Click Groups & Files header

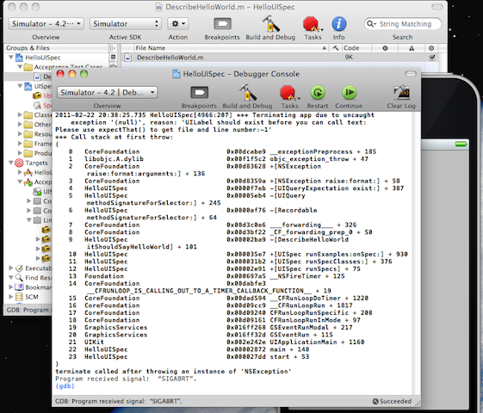[28, 48]
